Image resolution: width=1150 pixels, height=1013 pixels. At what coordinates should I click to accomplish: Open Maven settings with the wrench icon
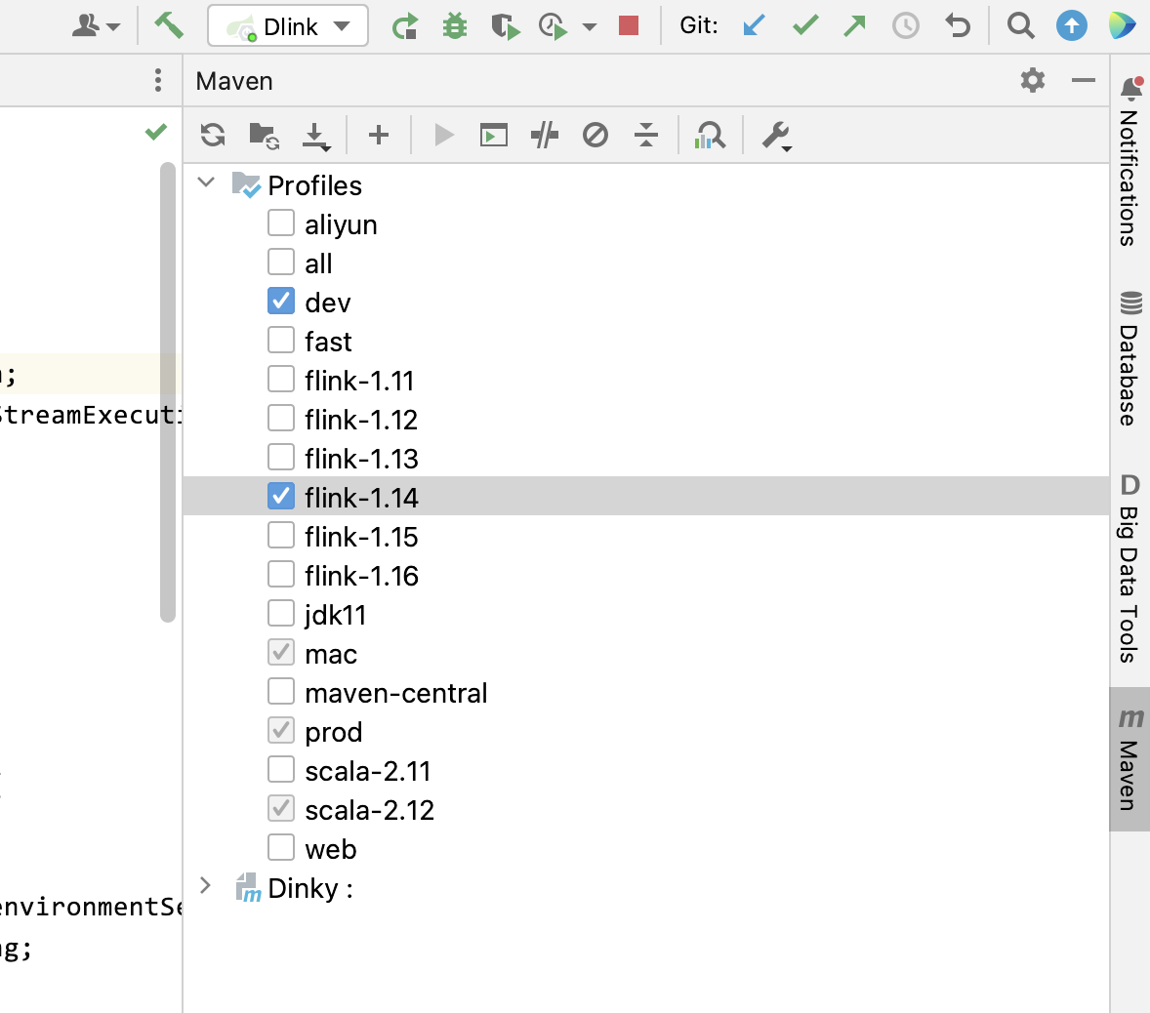coord(772,135)
